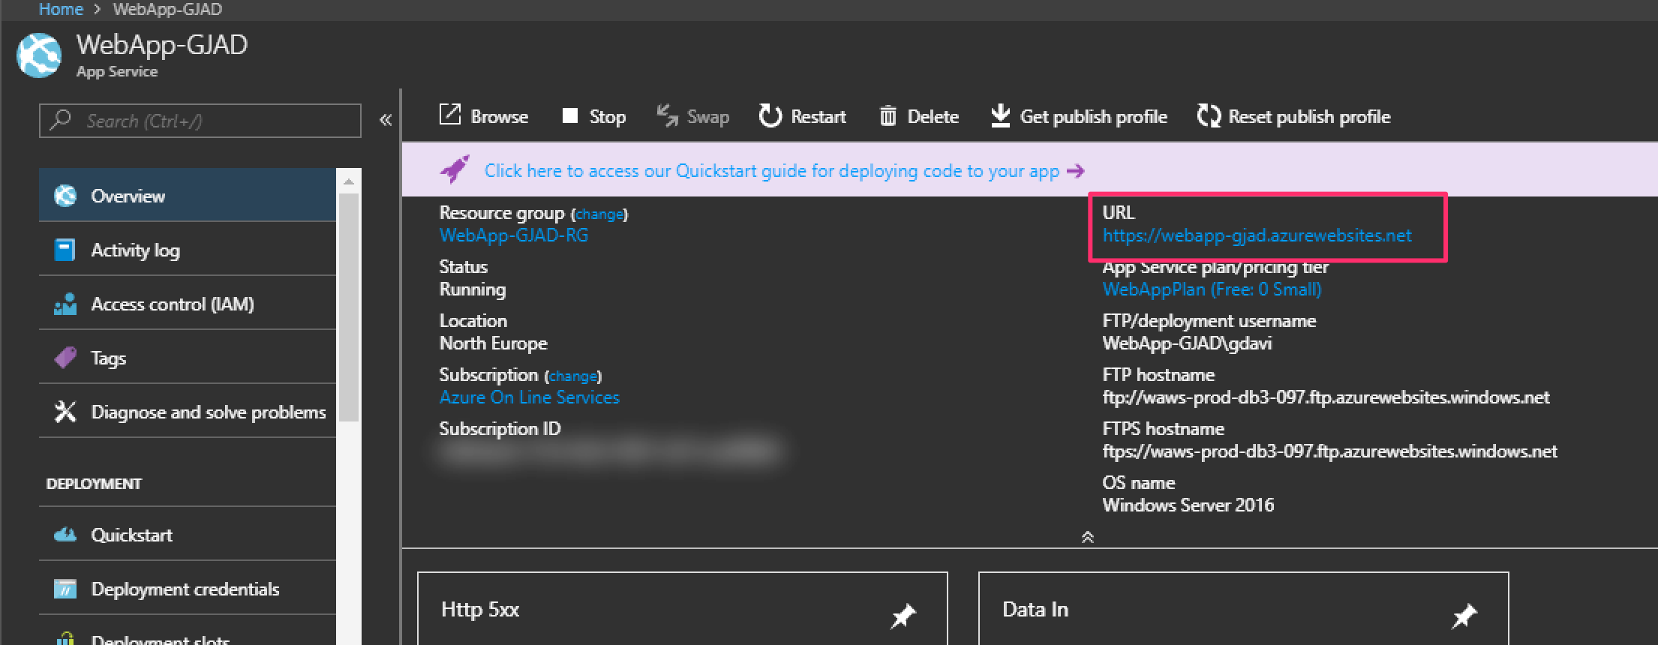
Task: Collapse the essentials section double-up chevron
Action: pos(1088,537)
